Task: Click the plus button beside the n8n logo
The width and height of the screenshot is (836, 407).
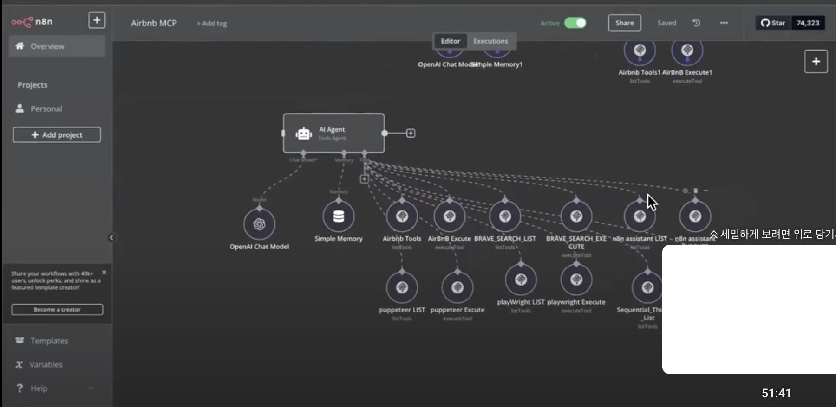Action: coord(97,20)
